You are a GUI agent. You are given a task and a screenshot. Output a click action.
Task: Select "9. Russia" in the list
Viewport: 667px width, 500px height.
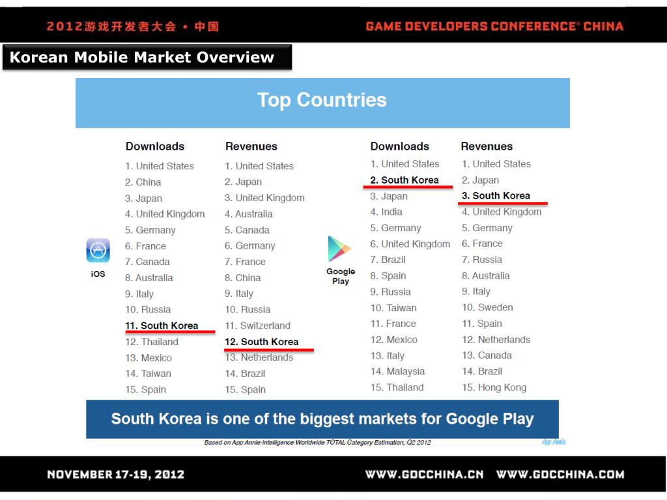point(391,292)
